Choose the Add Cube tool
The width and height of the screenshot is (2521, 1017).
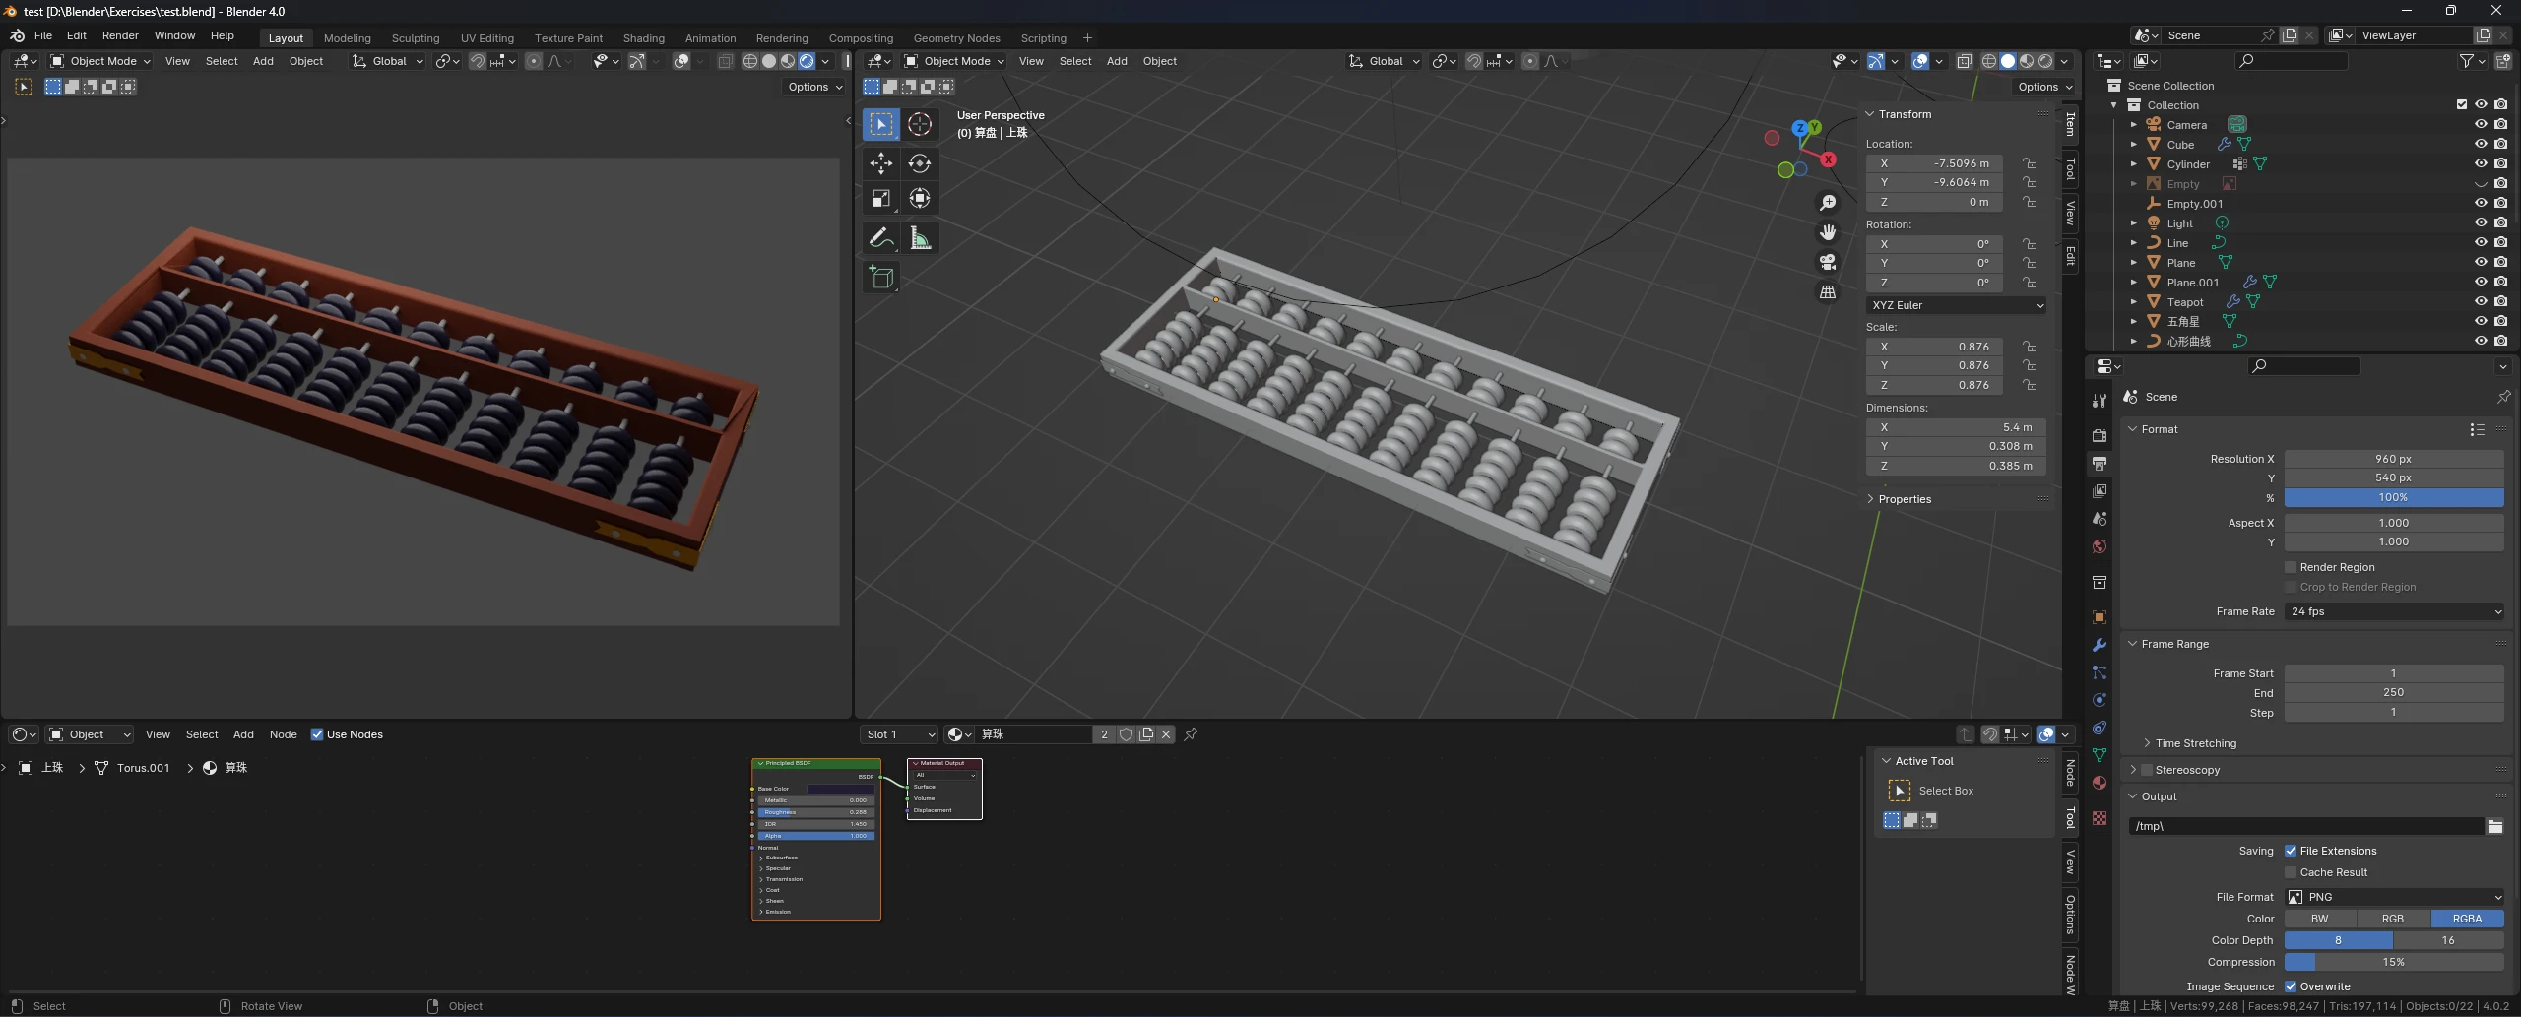pyautogui.click(x=881, y=278)
